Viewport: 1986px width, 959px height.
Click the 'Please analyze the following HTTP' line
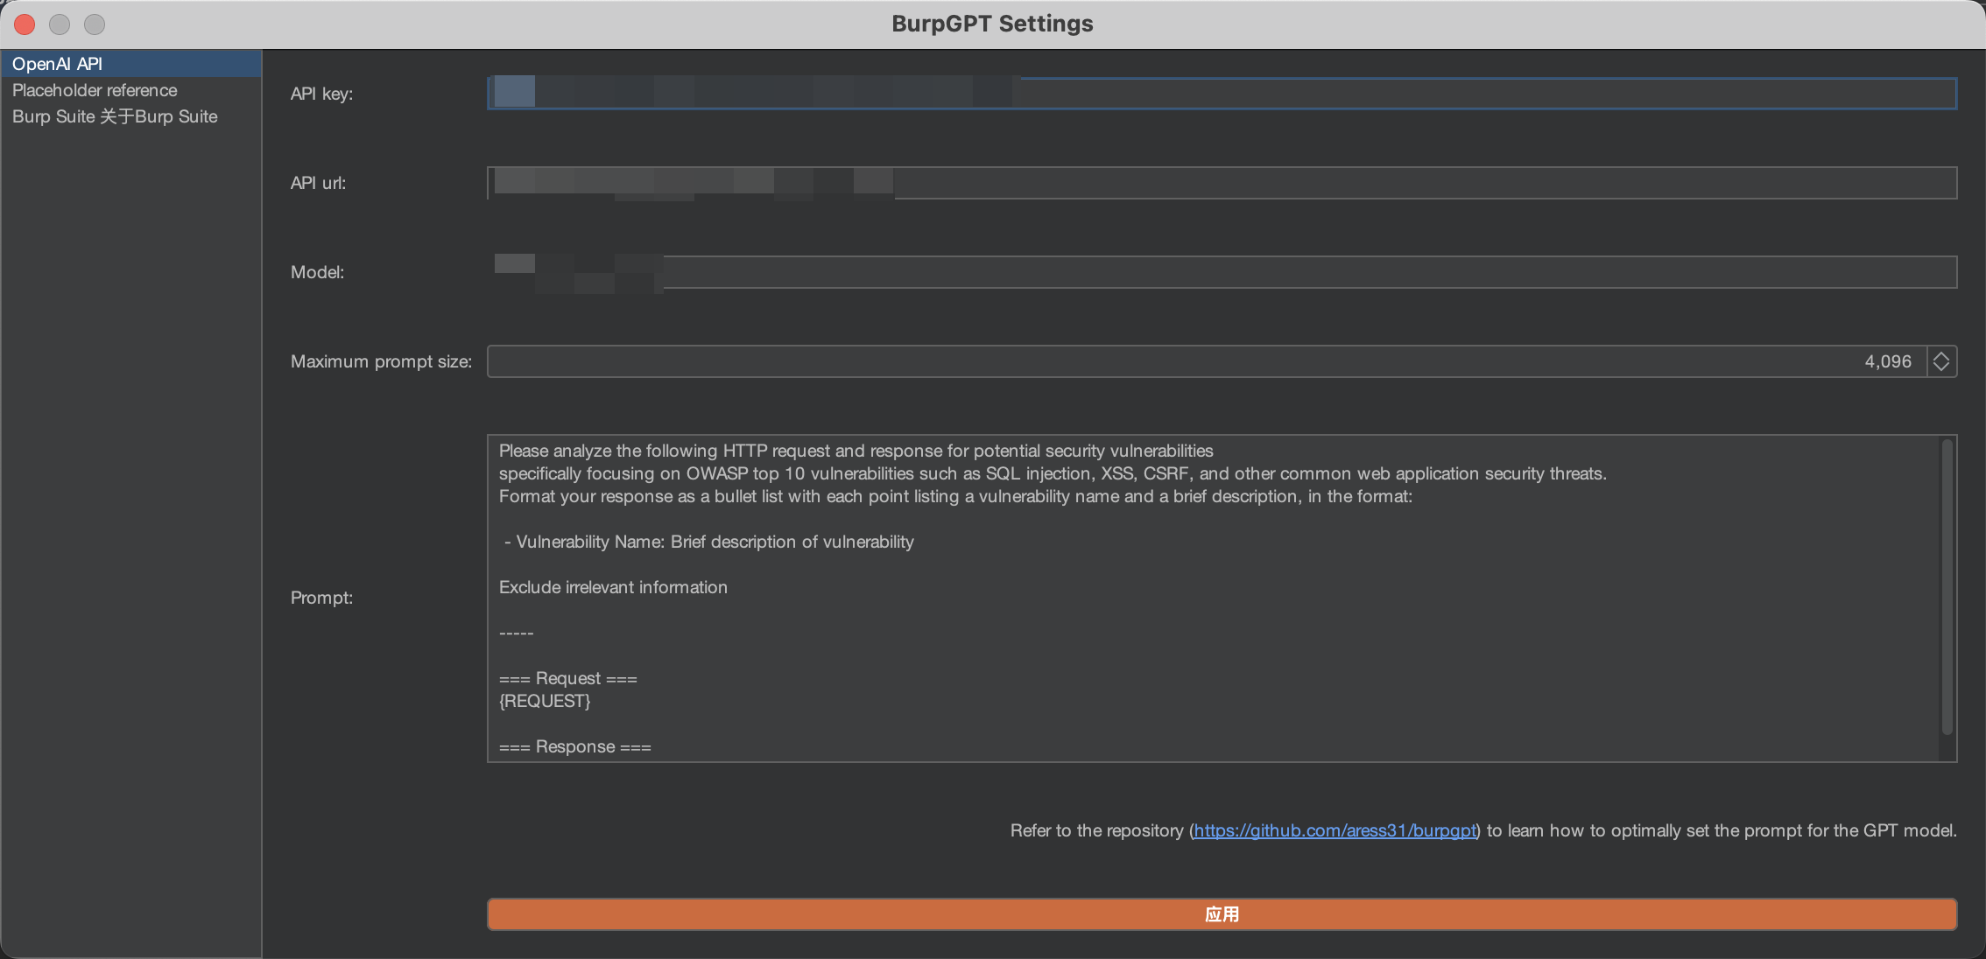pyautogui.click(x=856, y=451)
